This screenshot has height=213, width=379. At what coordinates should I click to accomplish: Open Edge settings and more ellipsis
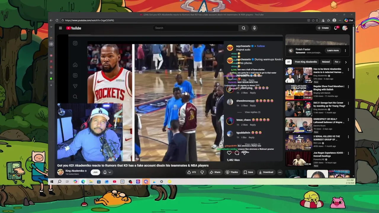click(340, 20)
